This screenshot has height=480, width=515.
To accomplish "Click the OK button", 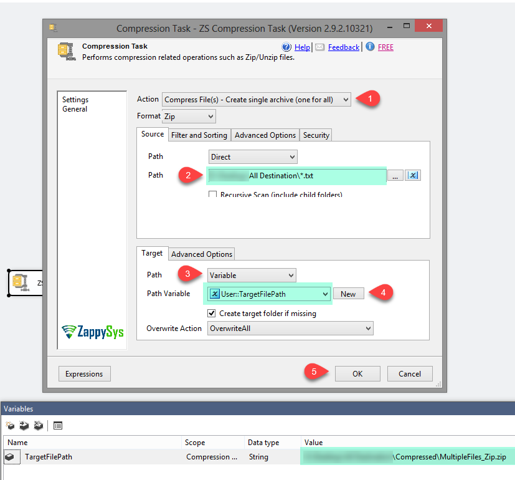I will (357, 373).
